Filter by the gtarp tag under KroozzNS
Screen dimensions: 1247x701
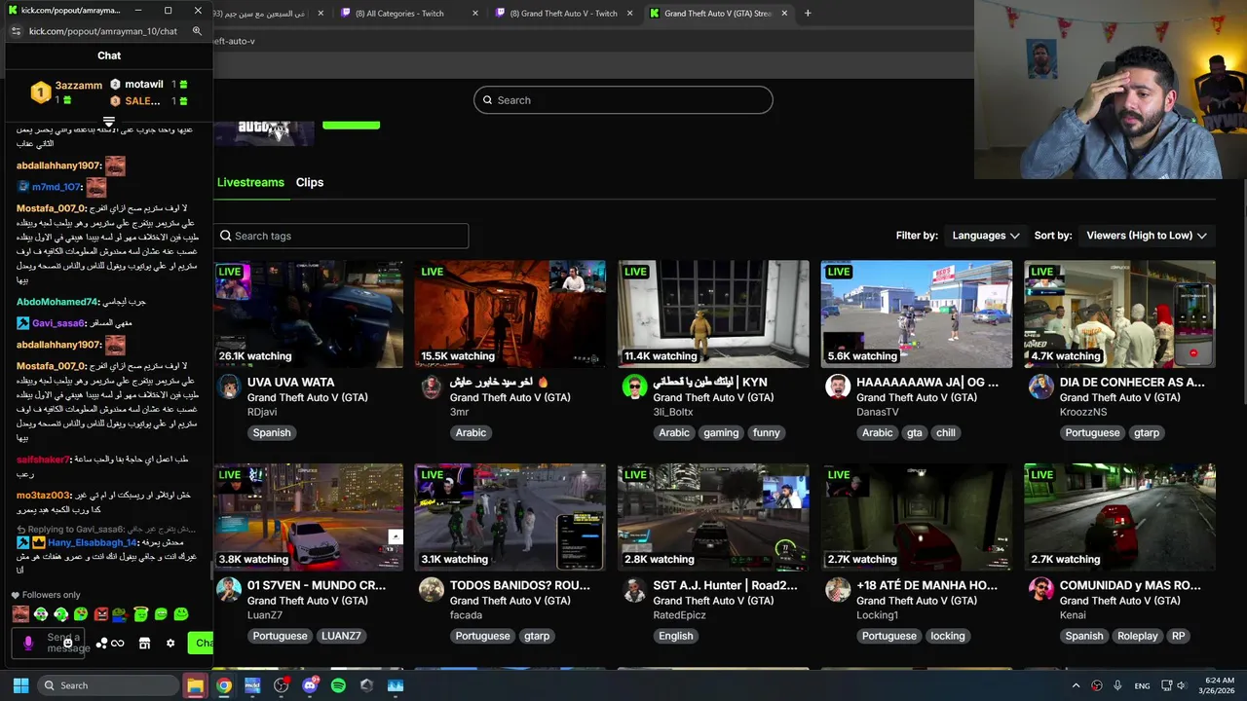(1146, 432)
